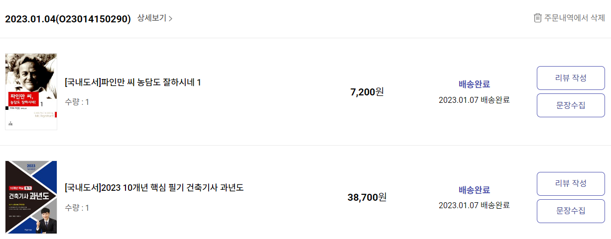This screenshot has height=239, width=611.
Task: Select 주문내역에서 삭제 text link
Action: tap(575, 18)
